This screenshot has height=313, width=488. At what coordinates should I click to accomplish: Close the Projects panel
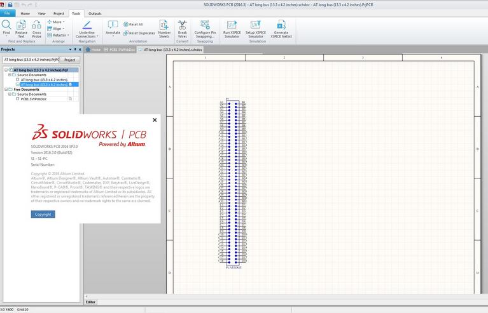tap(80, 50)
